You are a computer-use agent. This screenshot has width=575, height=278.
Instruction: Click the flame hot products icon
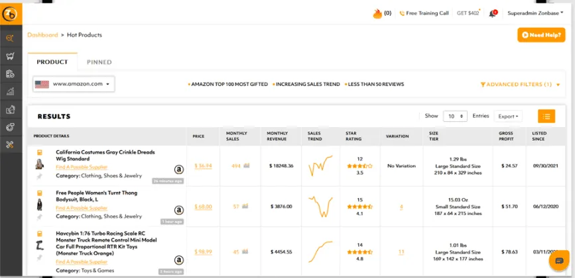coord(377,14)
